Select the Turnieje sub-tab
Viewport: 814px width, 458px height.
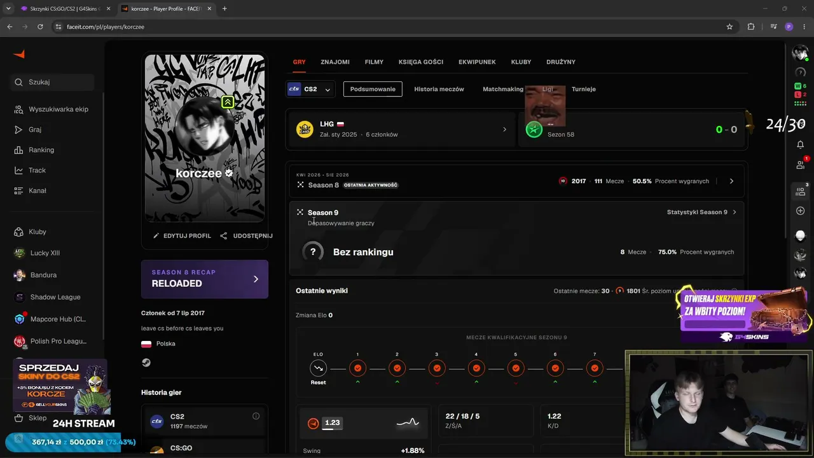[x=584, y=89]
